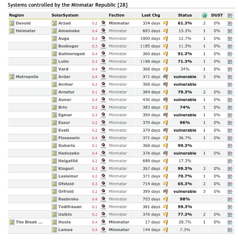Click the map icon beside Amamake system
Screen dimensions: 238x240
click(54, 31)
